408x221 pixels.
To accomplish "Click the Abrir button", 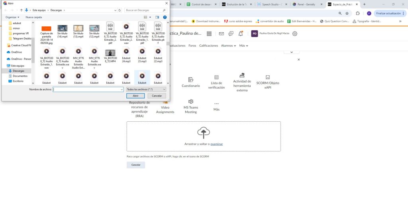I will (x=135, y=96).
